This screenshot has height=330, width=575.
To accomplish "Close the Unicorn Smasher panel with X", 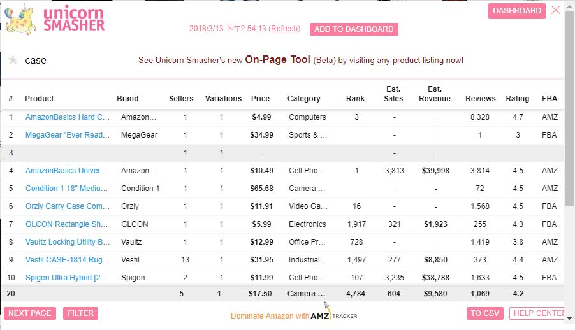I will point(556,10).
